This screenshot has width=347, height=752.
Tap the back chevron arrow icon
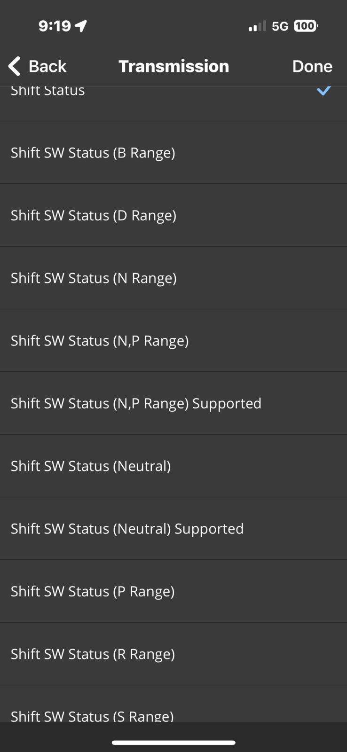point(14,66)
